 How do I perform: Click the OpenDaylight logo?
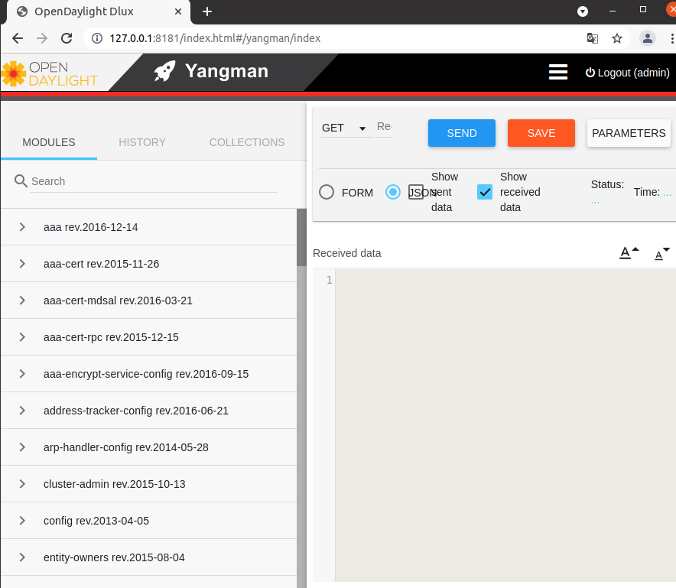pyautogui.click(x=50, y=71)
